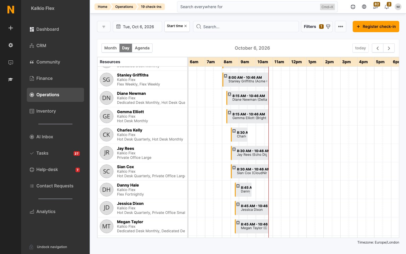Open Finance in the sidebar

point(55,78)
